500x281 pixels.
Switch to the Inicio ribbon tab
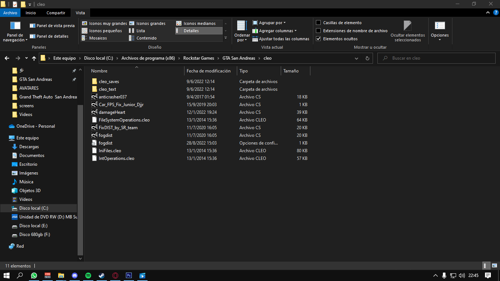[x=31, y=13]
